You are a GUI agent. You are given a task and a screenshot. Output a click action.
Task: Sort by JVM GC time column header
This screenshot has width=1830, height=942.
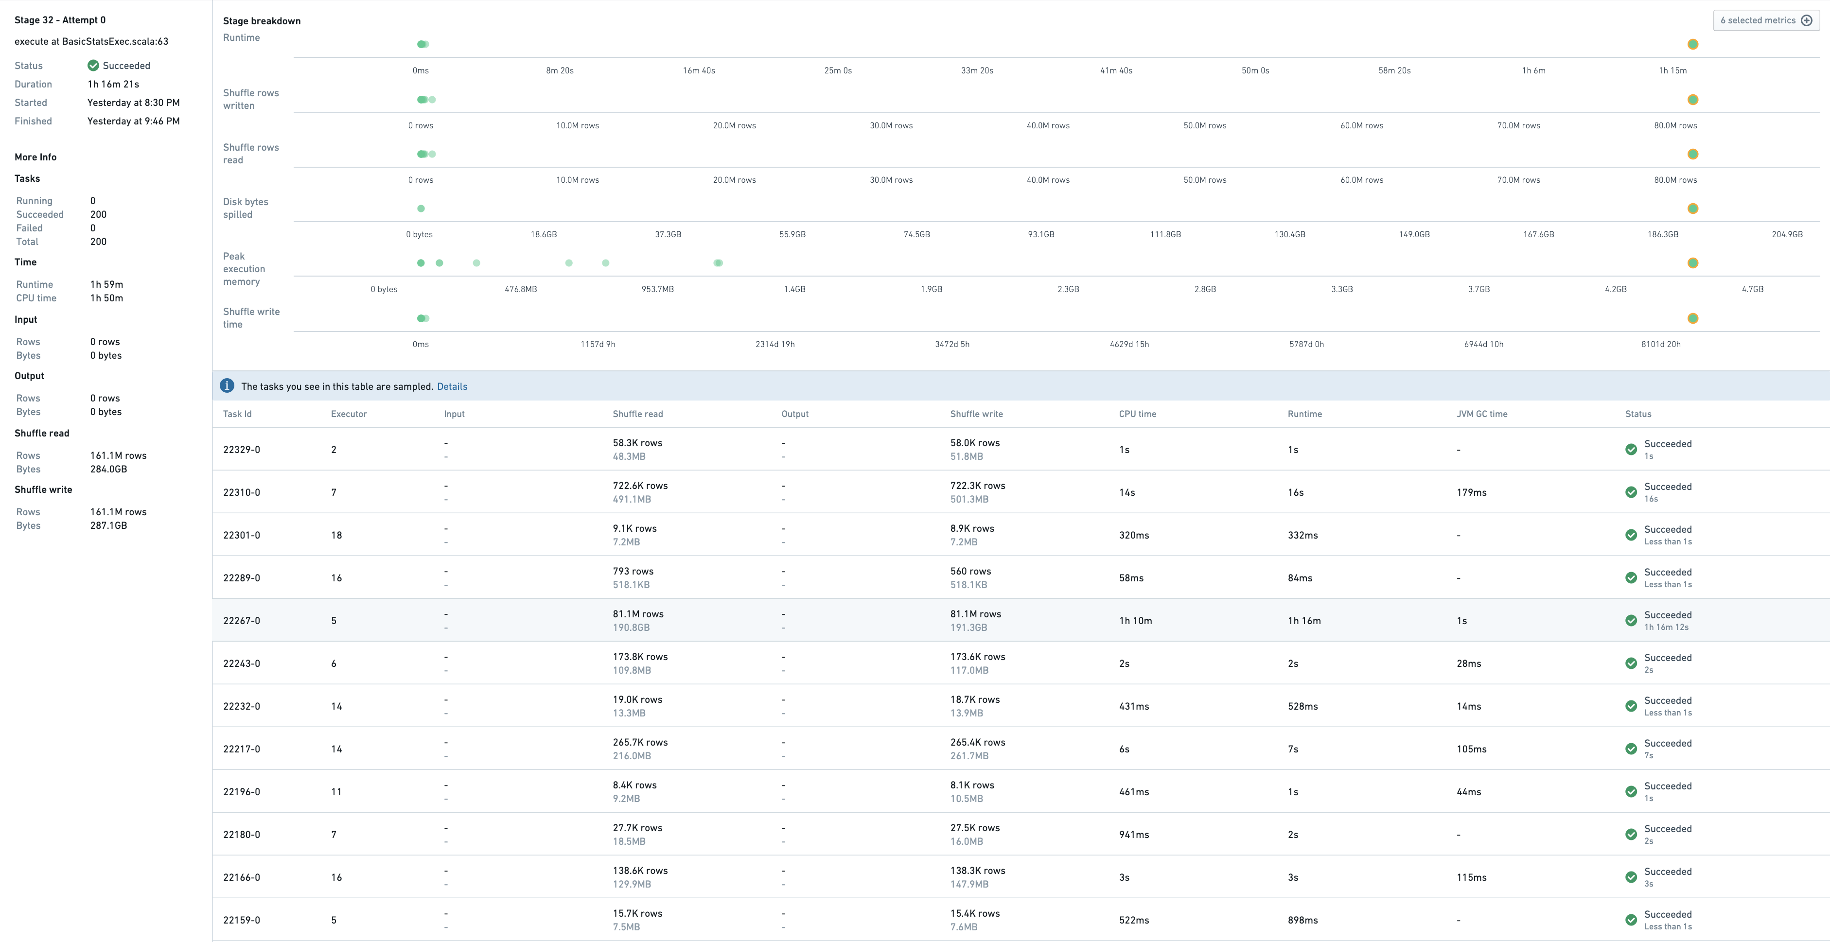(x=1482, y=414)
